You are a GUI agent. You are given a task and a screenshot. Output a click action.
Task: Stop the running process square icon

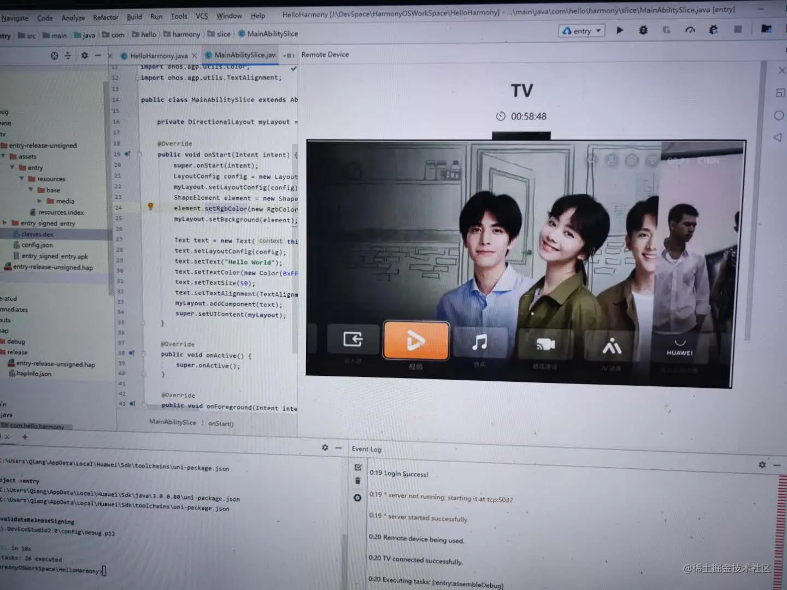(x=738, y=29)
